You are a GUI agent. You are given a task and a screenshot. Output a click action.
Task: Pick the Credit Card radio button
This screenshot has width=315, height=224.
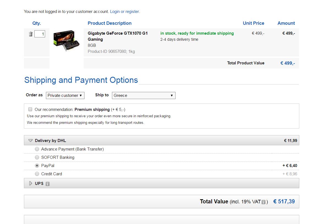37,174
